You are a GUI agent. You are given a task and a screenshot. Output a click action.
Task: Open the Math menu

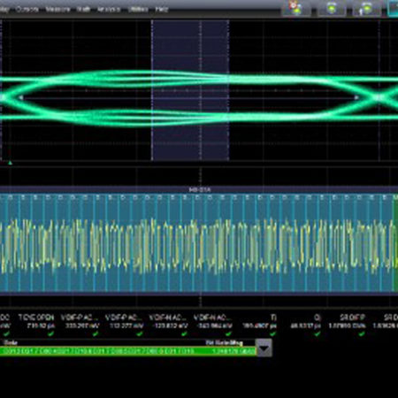(x=83, y=10)
